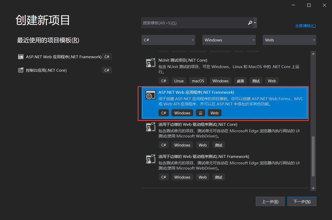
Task: Click the Web 驱动程序测试(.NET Core) flask icon
Action: [151, 127]
